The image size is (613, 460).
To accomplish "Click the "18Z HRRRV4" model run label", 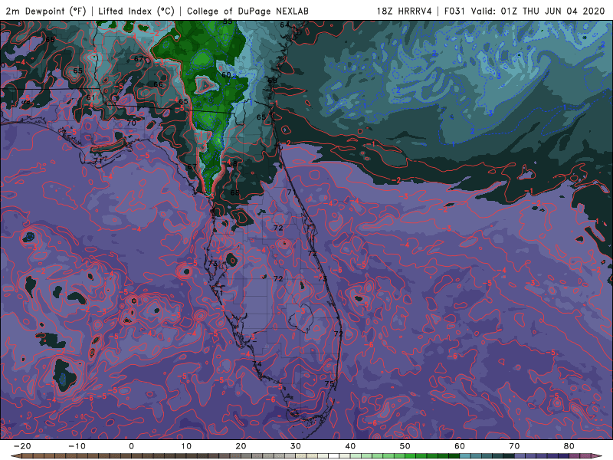I will point(405,11).
